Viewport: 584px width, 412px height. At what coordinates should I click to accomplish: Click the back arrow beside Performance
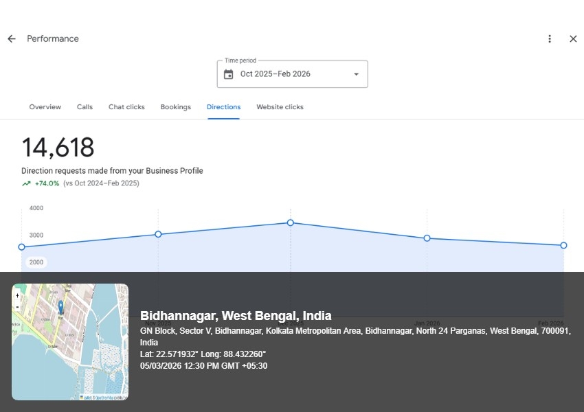pos(12,39)
